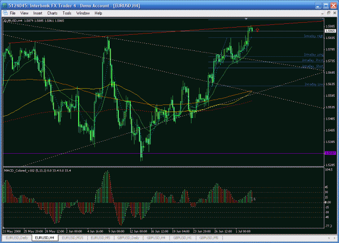Click the Interbank FX Trader title bar icon
Screen dimensions: 339x243
[5, 5]
